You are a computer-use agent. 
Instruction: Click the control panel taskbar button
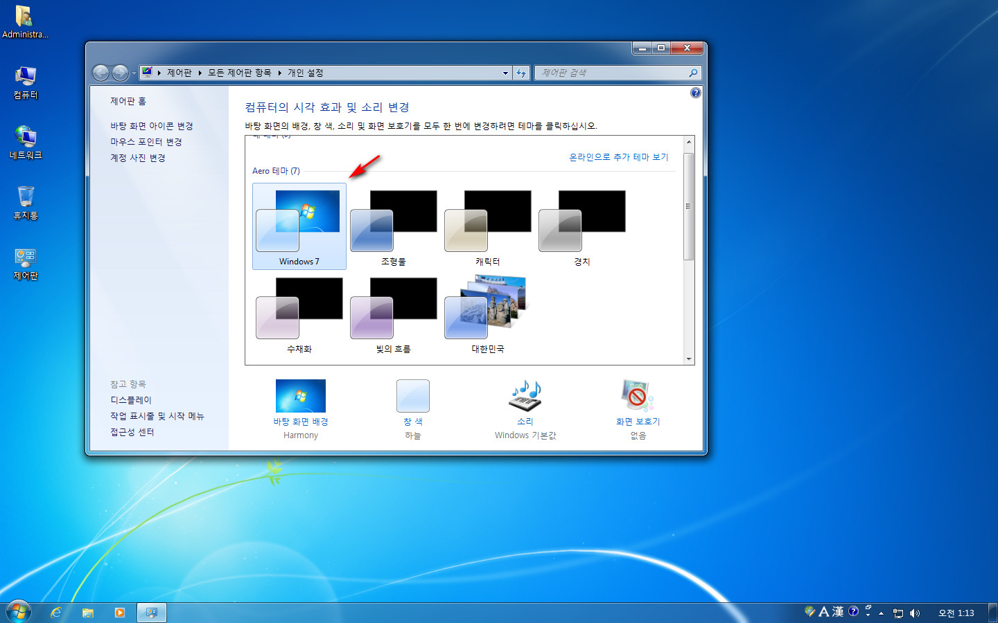point(152,613)
